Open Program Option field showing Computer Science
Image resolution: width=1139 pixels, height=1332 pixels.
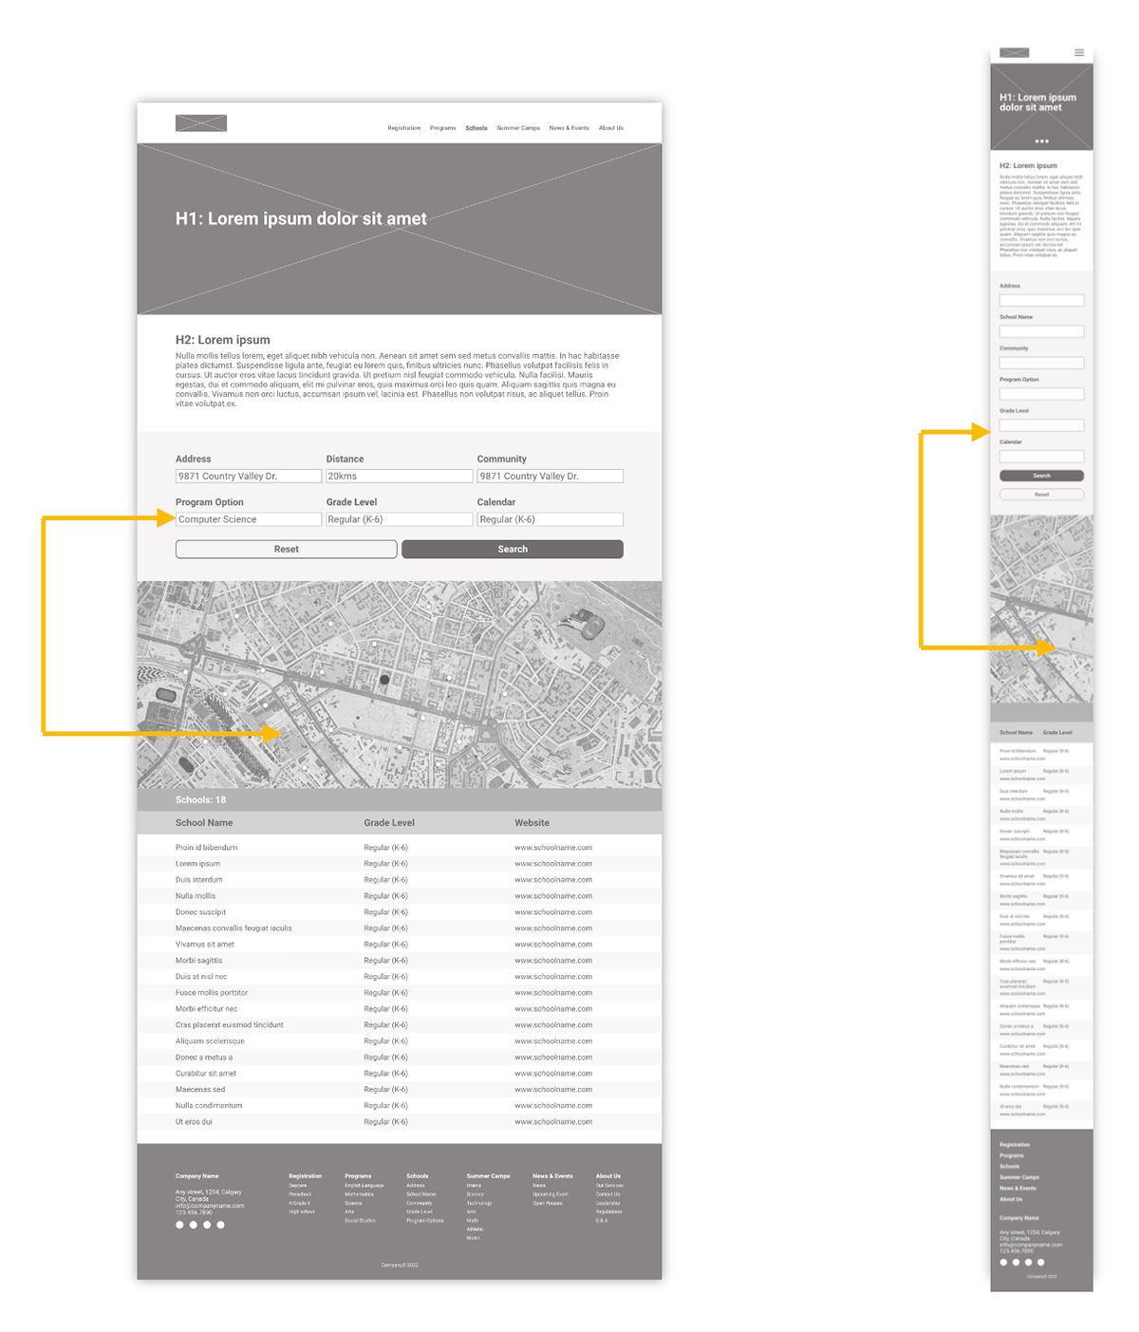click(x=249, y=519)
